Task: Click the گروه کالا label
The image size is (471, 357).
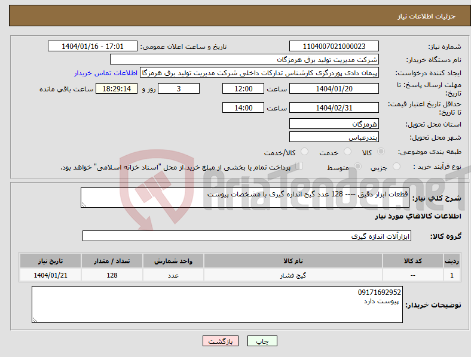Action: (445, 236)
